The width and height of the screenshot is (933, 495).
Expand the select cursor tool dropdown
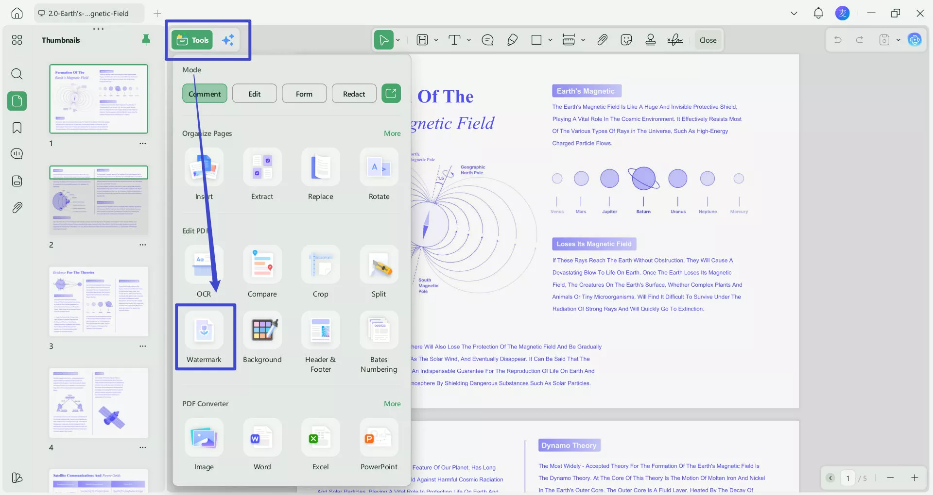click(x=398, y=40)
